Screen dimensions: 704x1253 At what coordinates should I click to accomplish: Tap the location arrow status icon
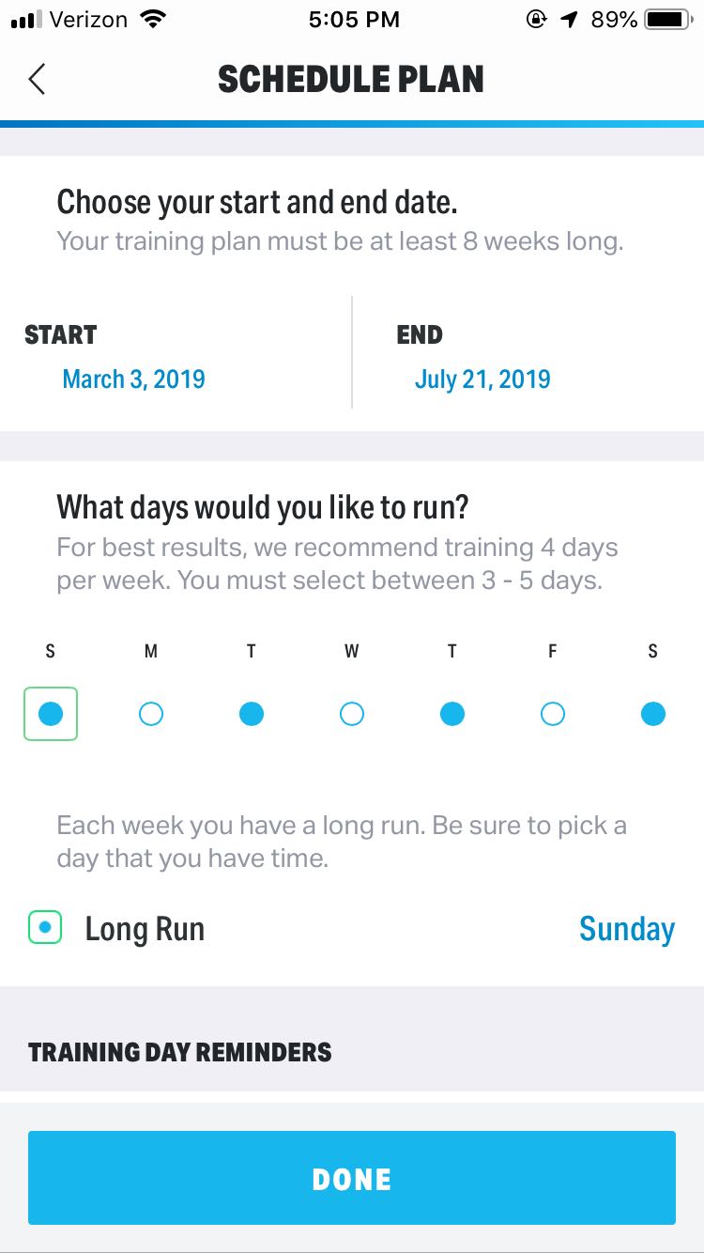click(x=569, y=20)
